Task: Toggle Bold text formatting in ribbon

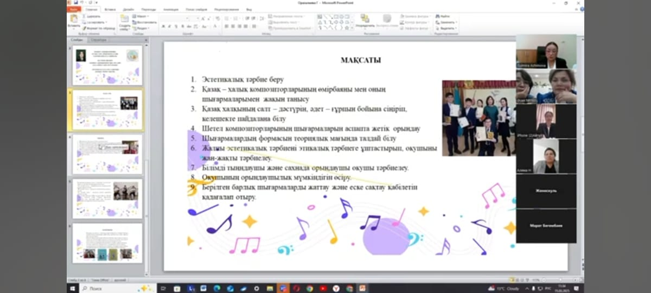Action: [x=163, y=26]
